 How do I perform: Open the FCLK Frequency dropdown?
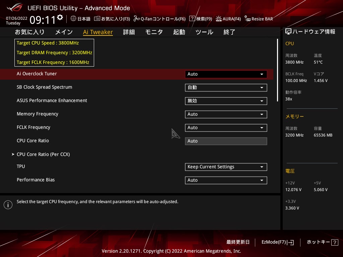(x=226, y=127)
